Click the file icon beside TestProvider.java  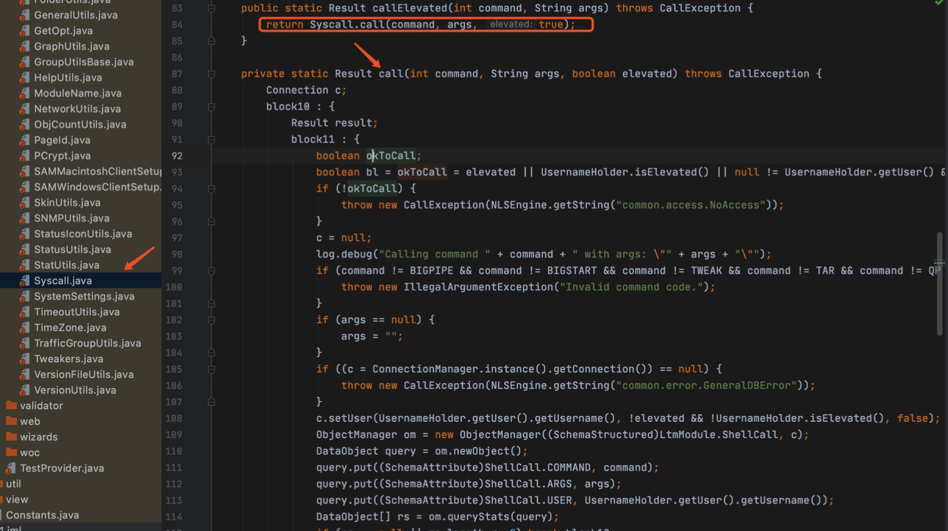pyautogui.click(x=10, y=468)
